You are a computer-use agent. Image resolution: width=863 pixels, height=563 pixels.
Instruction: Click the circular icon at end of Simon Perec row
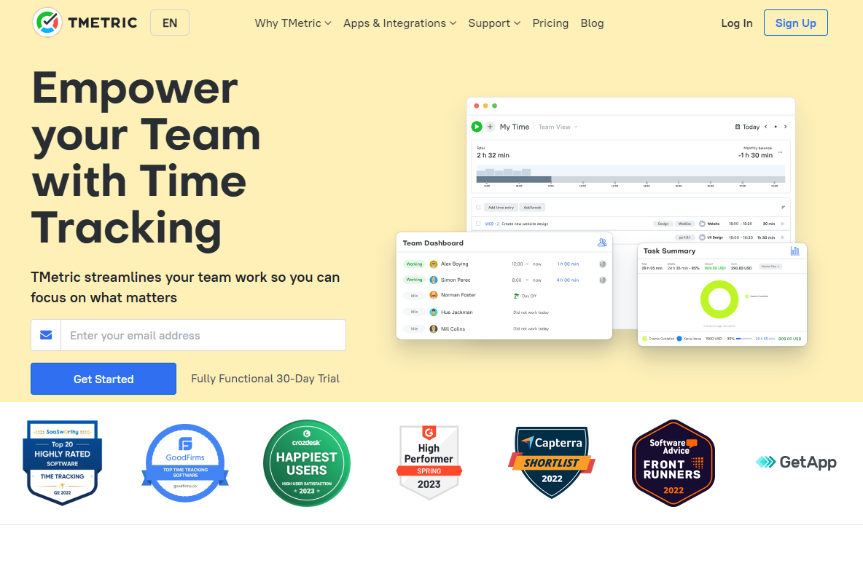tap(603, 280)
